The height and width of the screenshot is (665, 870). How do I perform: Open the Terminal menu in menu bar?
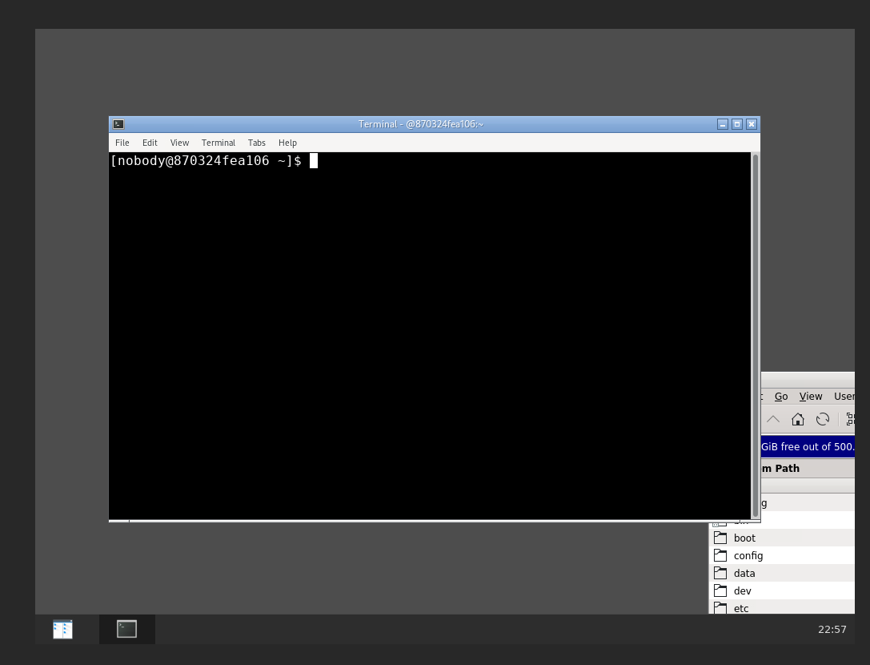click(x=219, y=143)
